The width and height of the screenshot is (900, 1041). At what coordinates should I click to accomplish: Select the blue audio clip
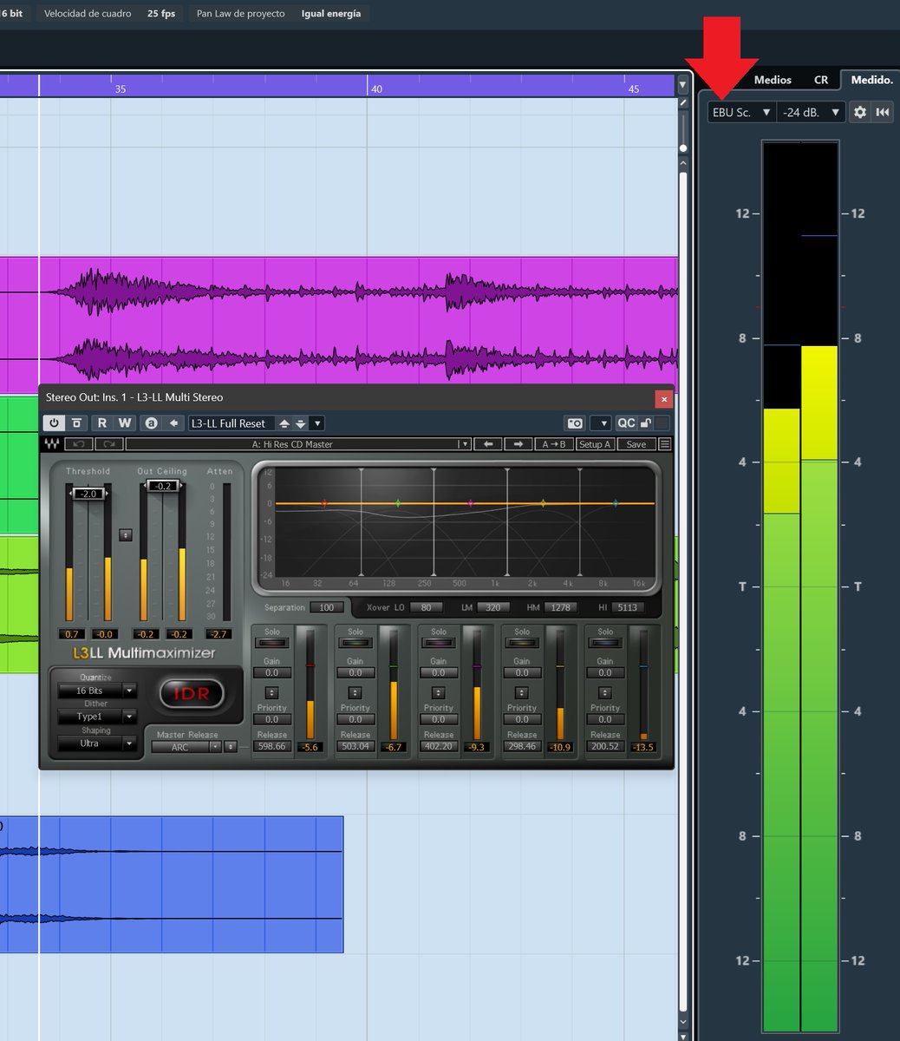(172, 884)
